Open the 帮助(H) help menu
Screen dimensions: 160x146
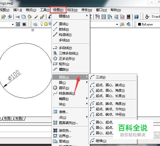pos(116,10)
